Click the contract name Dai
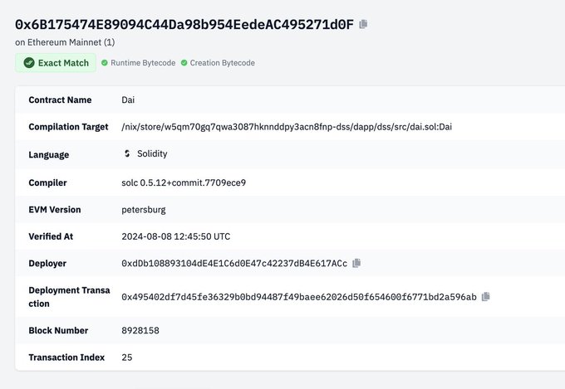 tap(128, 100)
